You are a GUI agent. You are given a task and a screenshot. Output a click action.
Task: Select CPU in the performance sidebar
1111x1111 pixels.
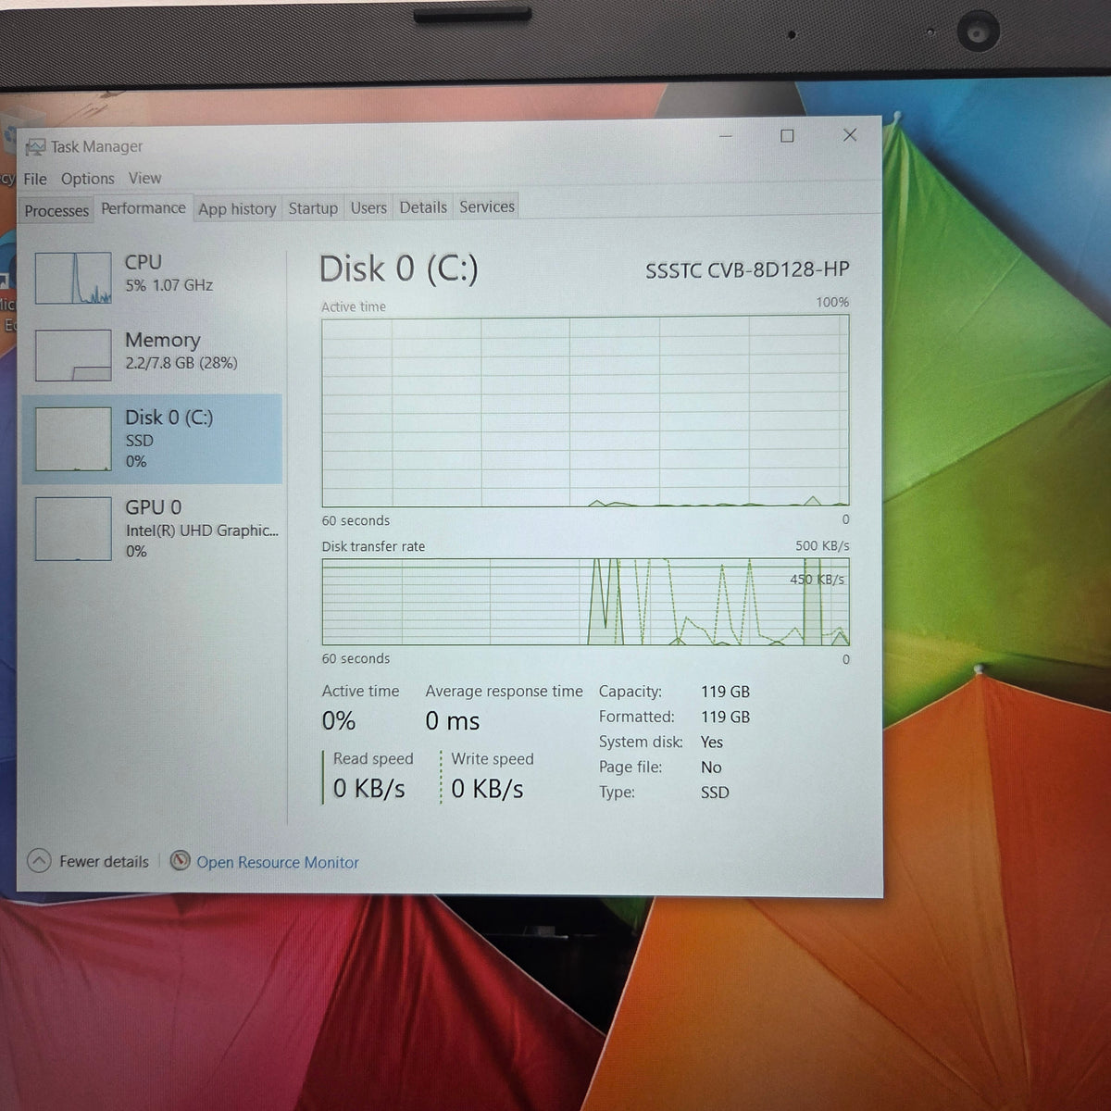click(152, 276)
